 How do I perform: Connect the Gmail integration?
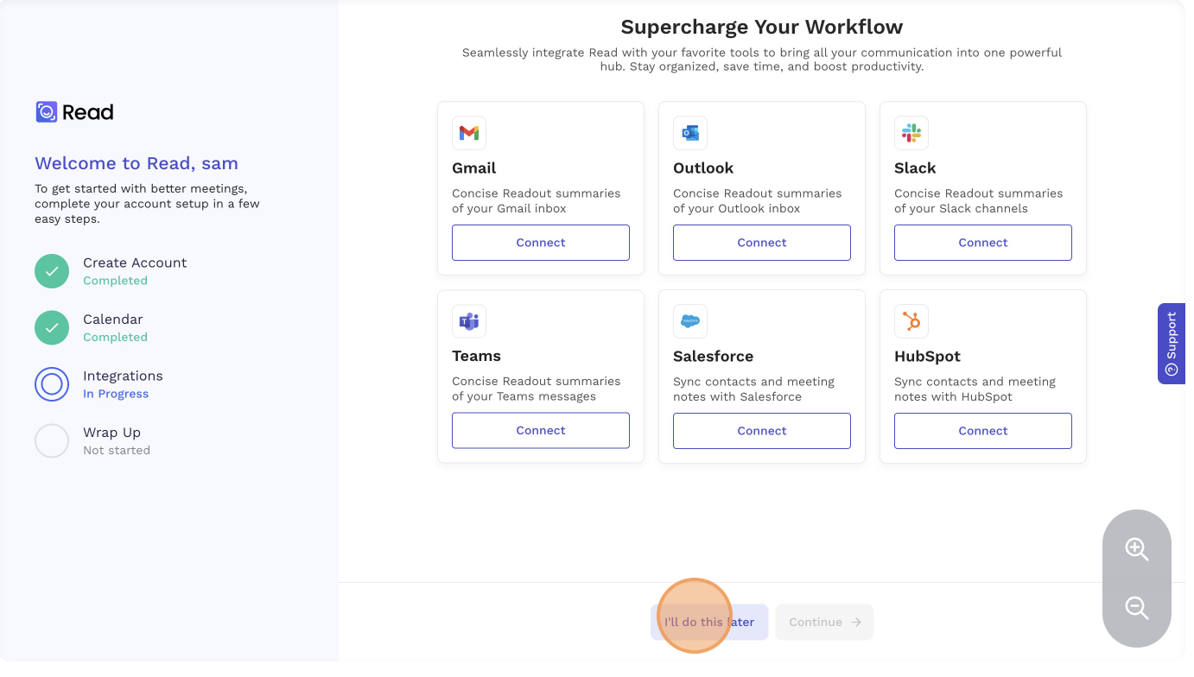[x=541, y=243]
